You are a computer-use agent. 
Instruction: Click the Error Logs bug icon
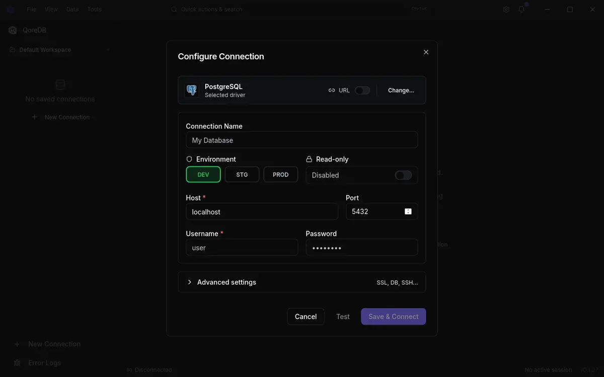(17, 362)
